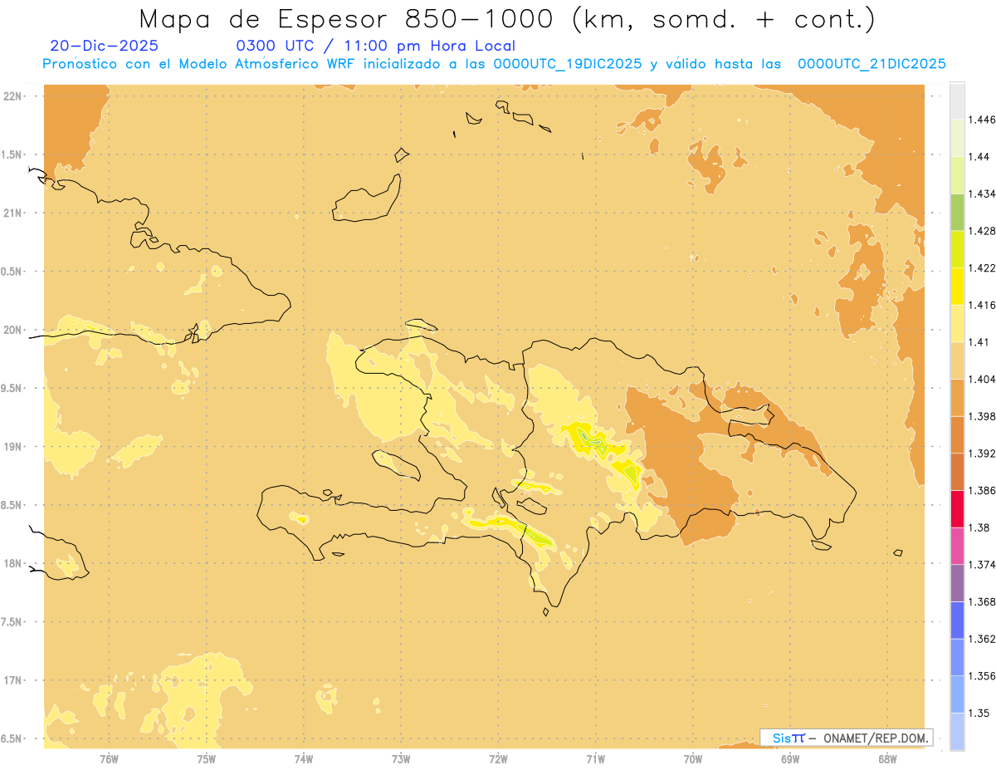
Task: Click the pink swatch between 1.374 and 1.38
Action: tap(957, 546)
